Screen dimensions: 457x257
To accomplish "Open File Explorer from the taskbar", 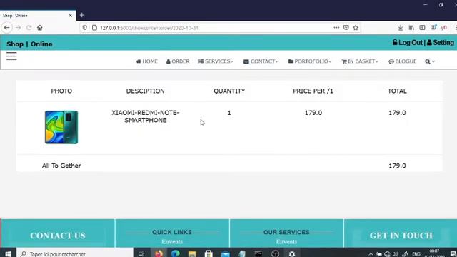I will (192, 253).
